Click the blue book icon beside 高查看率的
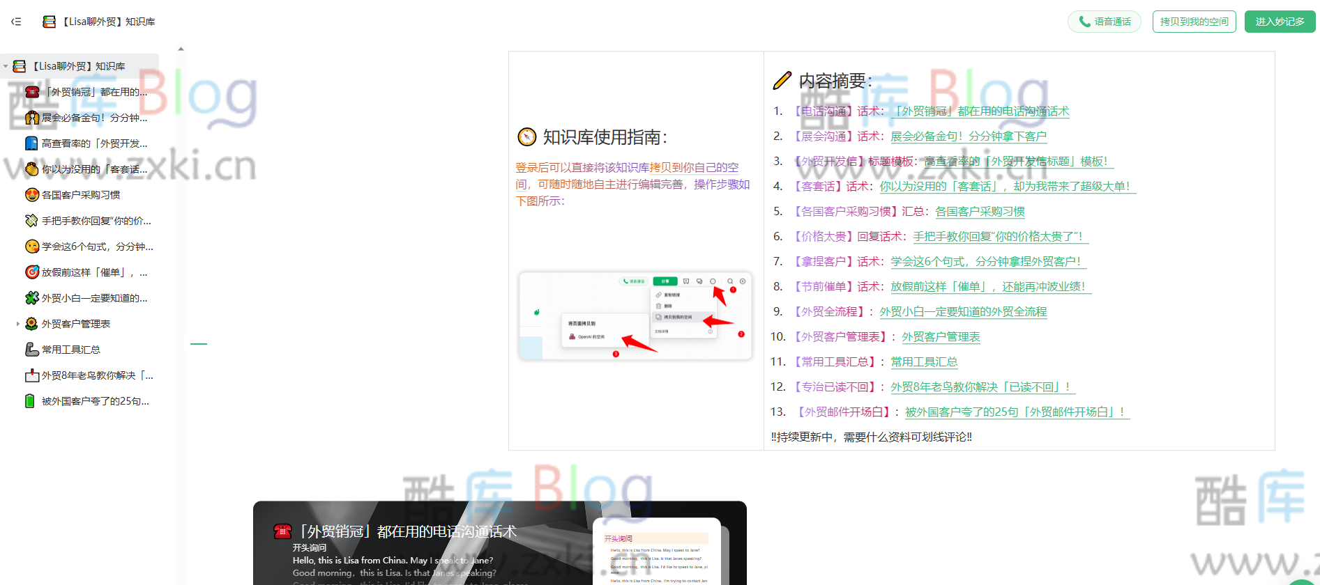This screenshot has height=585, width=1320. (31, 143)
